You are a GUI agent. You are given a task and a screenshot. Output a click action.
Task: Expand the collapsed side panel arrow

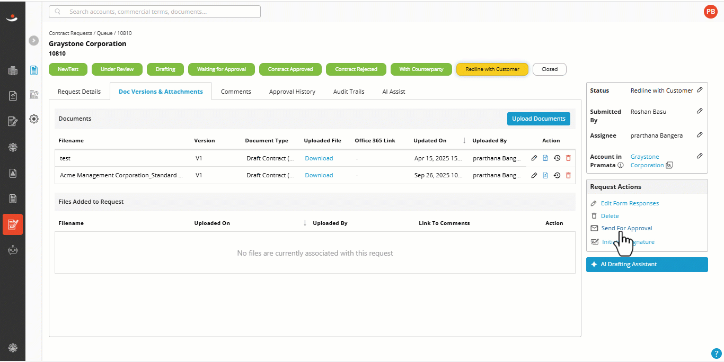coord(34,40)
